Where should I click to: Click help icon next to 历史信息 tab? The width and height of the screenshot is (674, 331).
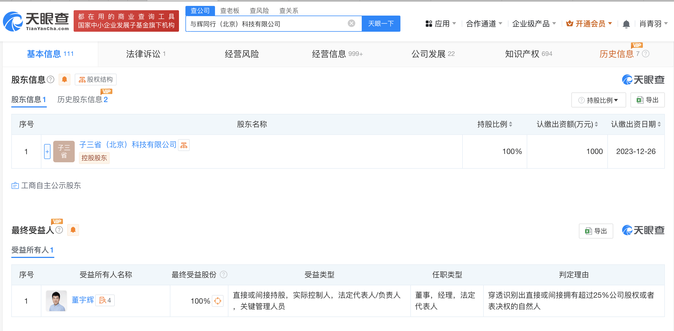(646, 54)
